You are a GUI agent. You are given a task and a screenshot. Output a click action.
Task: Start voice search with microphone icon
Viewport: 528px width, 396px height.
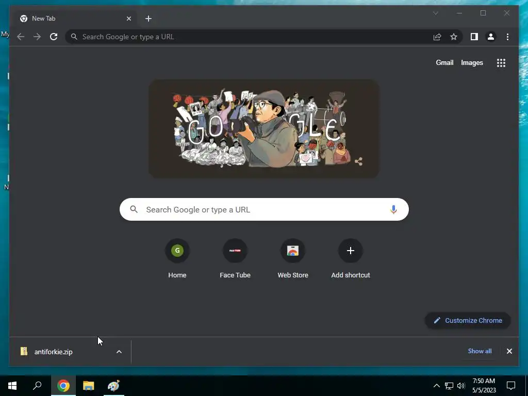click(393, 209)
